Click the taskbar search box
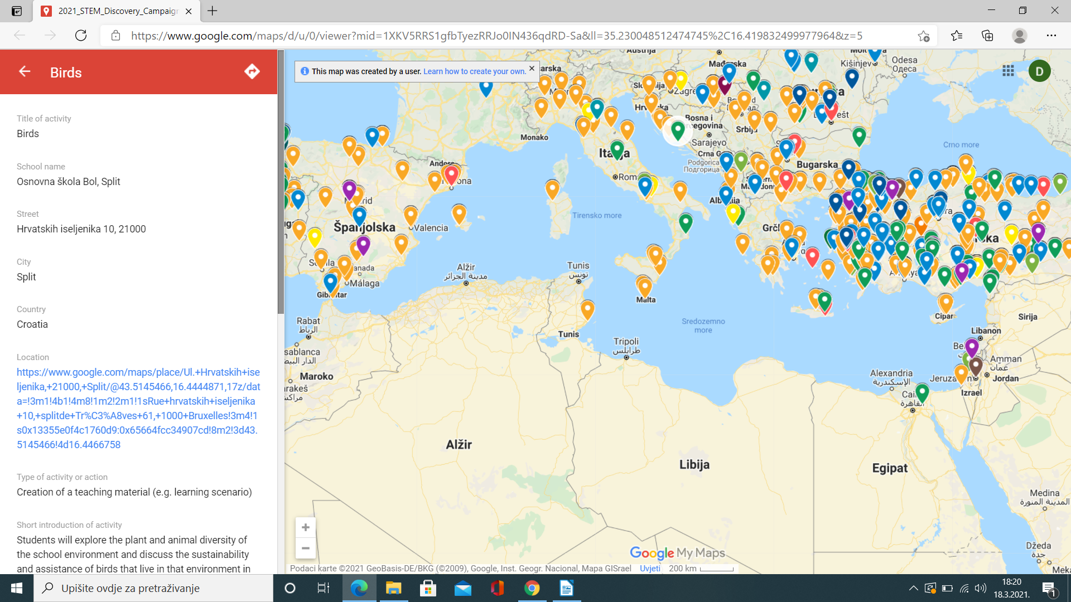 153,588
